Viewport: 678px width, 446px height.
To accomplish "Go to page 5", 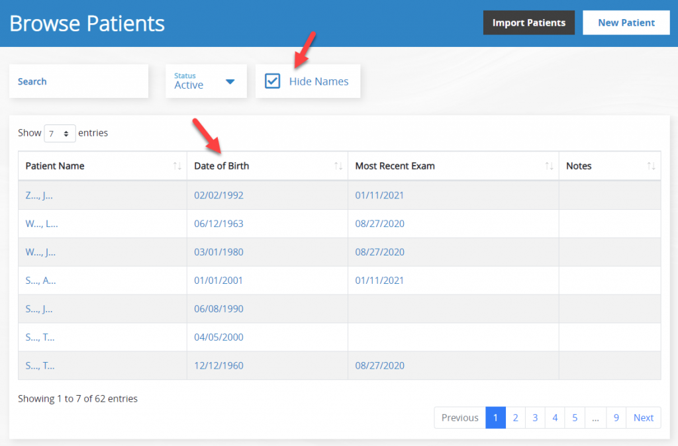I will pos(575,418).
